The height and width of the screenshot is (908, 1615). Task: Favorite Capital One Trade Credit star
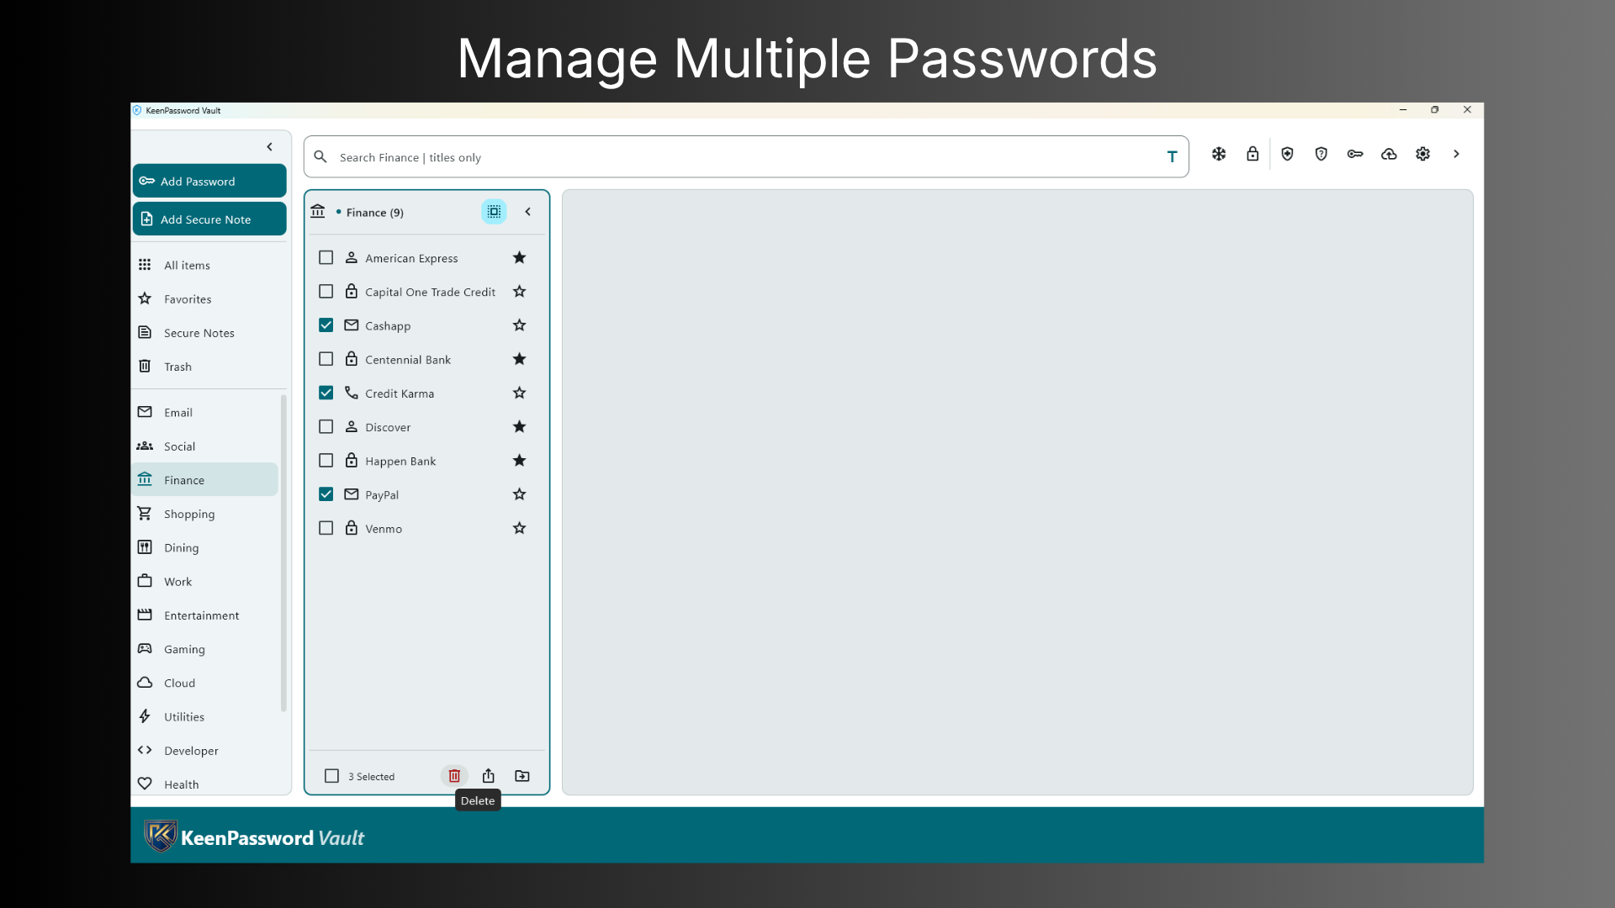[x=520, y=291]
